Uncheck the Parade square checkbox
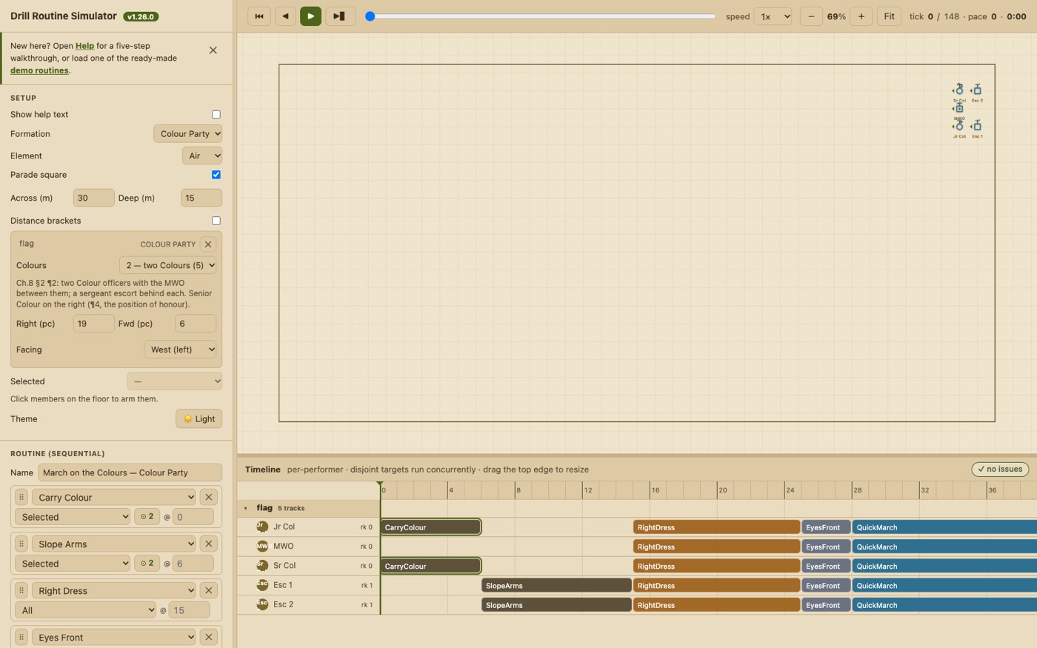Image resolution: width=1037 pixels, height=648 pixels. coord(216,175)
